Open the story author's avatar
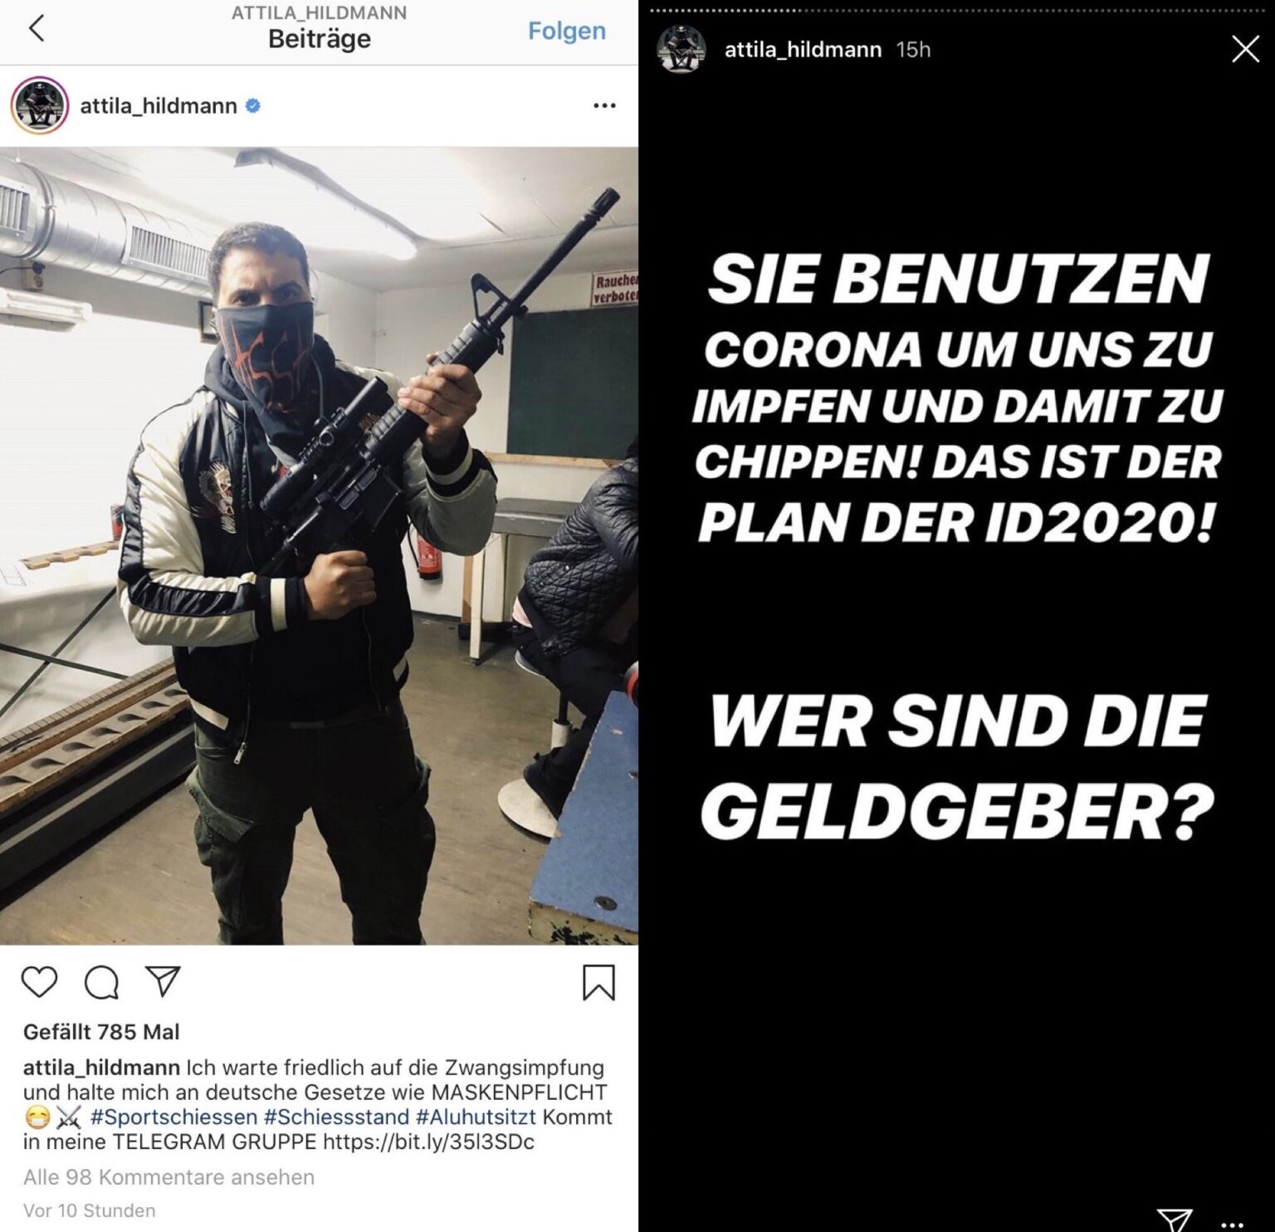This screenshot has height=1232, width=1275. (681, 49)
